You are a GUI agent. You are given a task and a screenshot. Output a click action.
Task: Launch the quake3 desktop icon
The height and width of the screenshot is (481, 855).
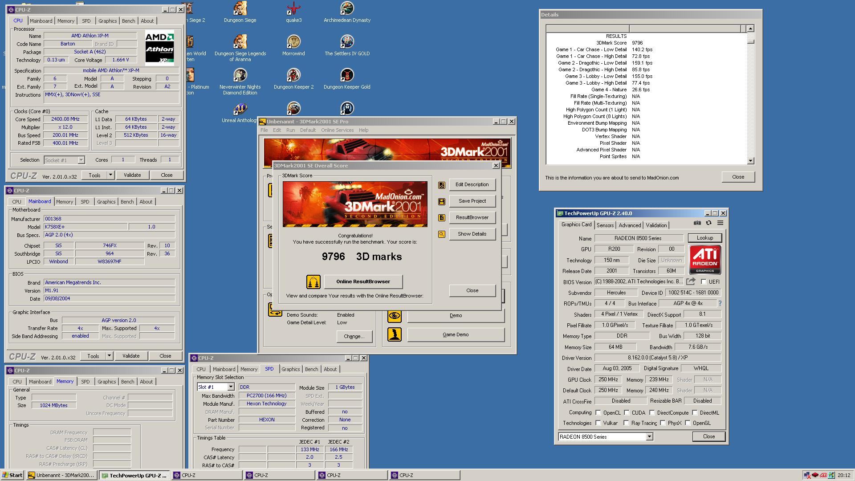point(293,12)
